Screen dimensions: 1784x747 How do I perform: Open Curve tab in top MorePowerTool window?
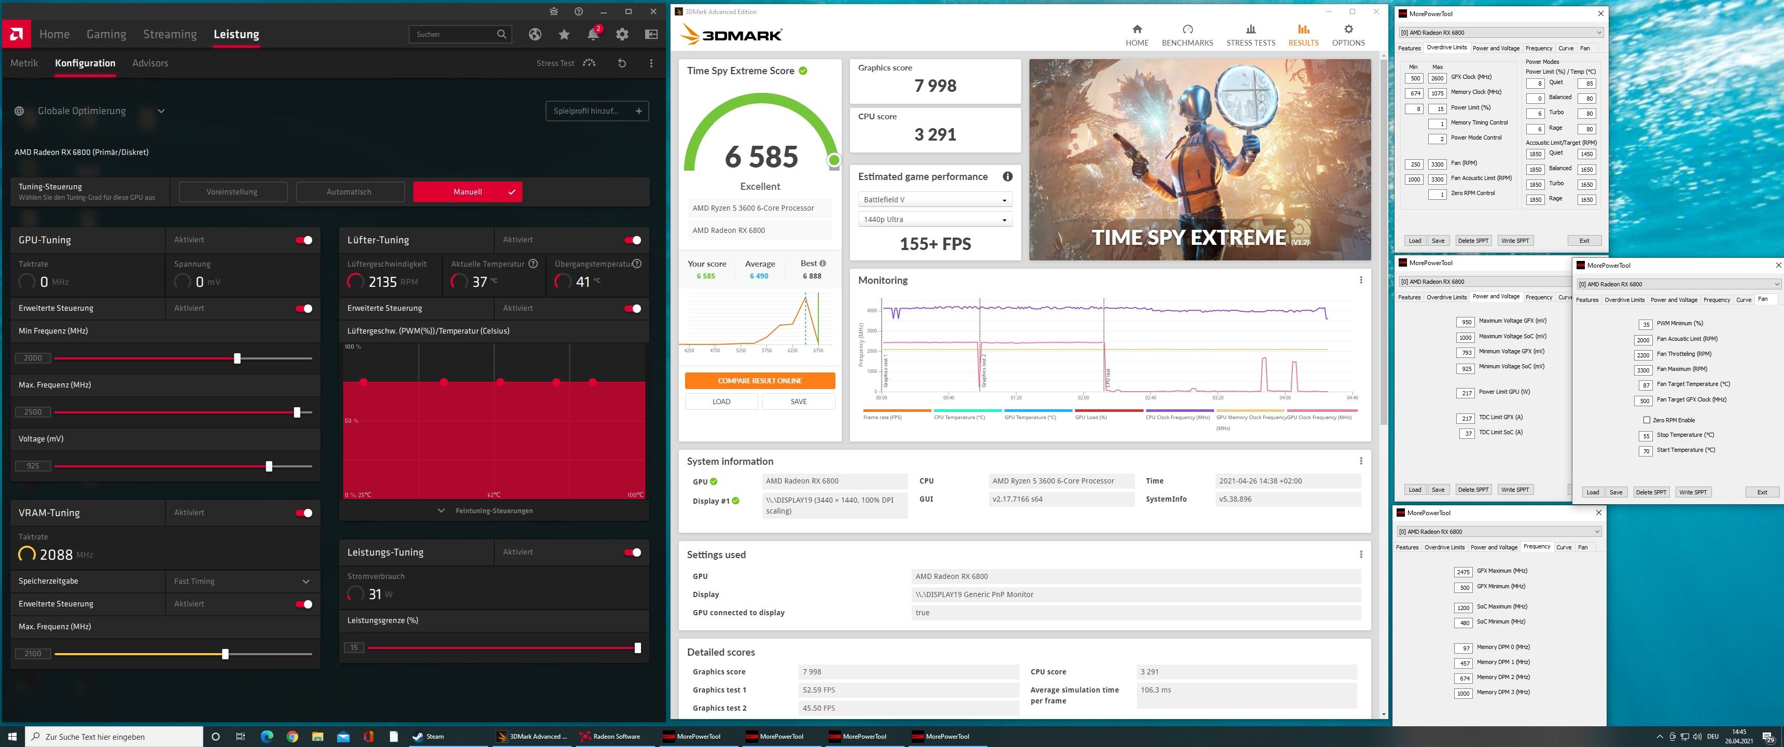[1566, 49]
